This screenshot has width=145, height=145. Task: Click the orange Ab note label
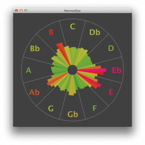(x=34, y=92)
